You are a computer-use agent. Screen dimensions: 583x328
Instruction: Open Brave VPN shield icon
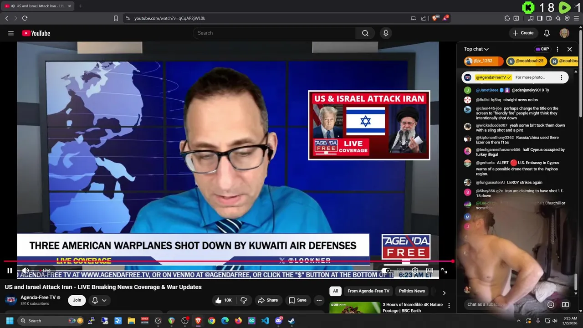coord(567,18)
